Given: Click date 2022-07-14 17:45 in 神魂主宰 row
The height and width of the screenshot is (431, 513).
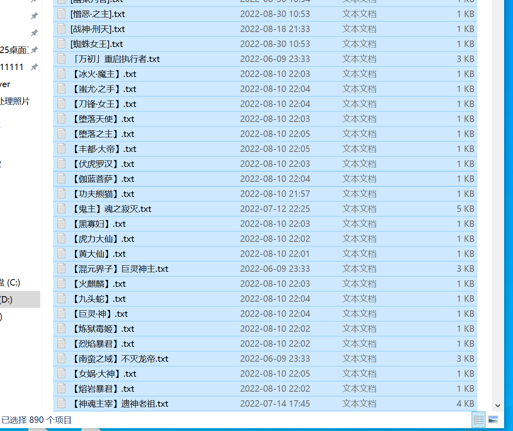Looking at the screenshot, I should coord(275,404).
